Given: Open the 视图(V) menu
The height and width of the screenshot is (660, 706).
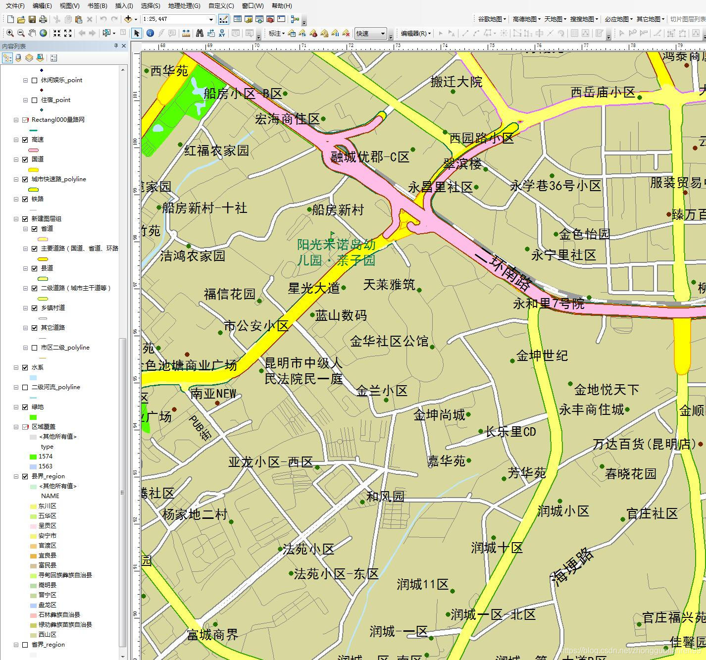Looking at the screenshot, I should 69,5.
